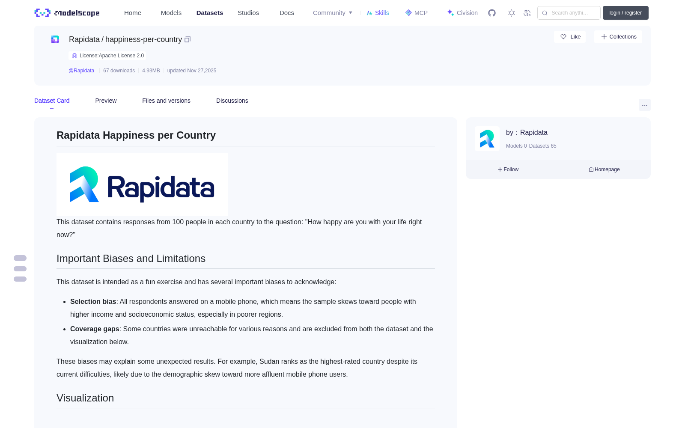Open the MCP page
The image size is (685, 428).
click(x=417, y=13)
